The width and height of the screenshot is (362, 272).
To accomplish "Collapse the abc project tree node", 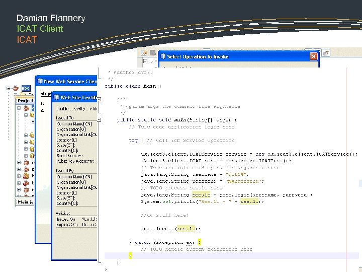I will point(9,88).
